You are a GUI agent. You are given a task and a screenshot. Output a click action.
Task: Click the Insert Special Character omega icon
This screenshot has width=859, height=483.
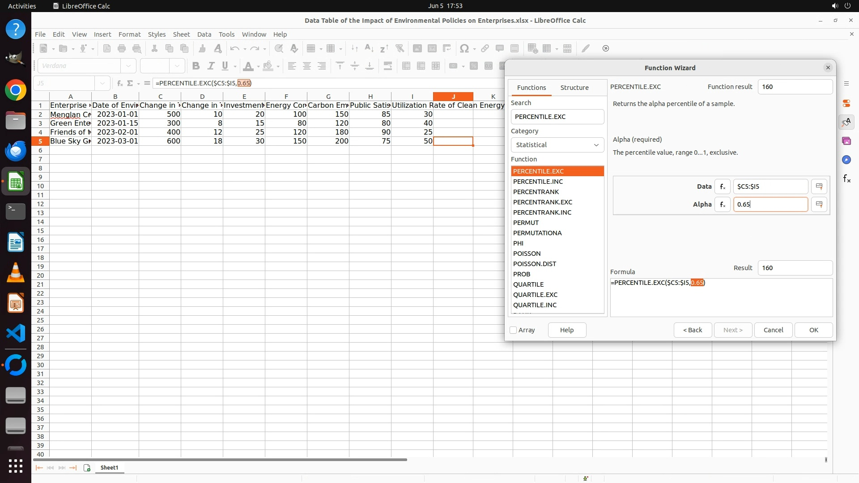click(464, 48)
